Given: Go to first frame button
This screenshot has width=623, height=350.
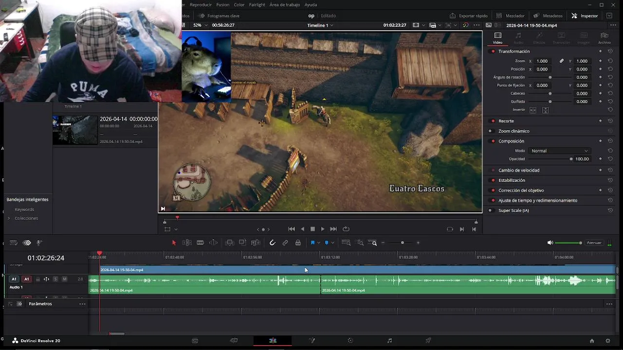Looking at the screenshot, I should [x=292, y=229].
